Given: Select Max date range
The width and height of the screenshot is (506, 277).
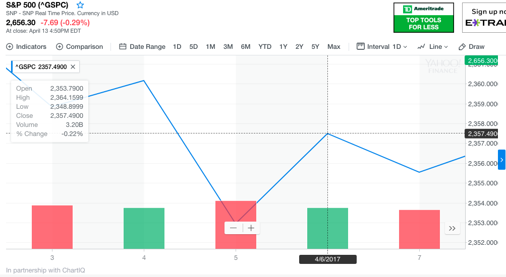Looking at the screenshot, I should 333,47.
